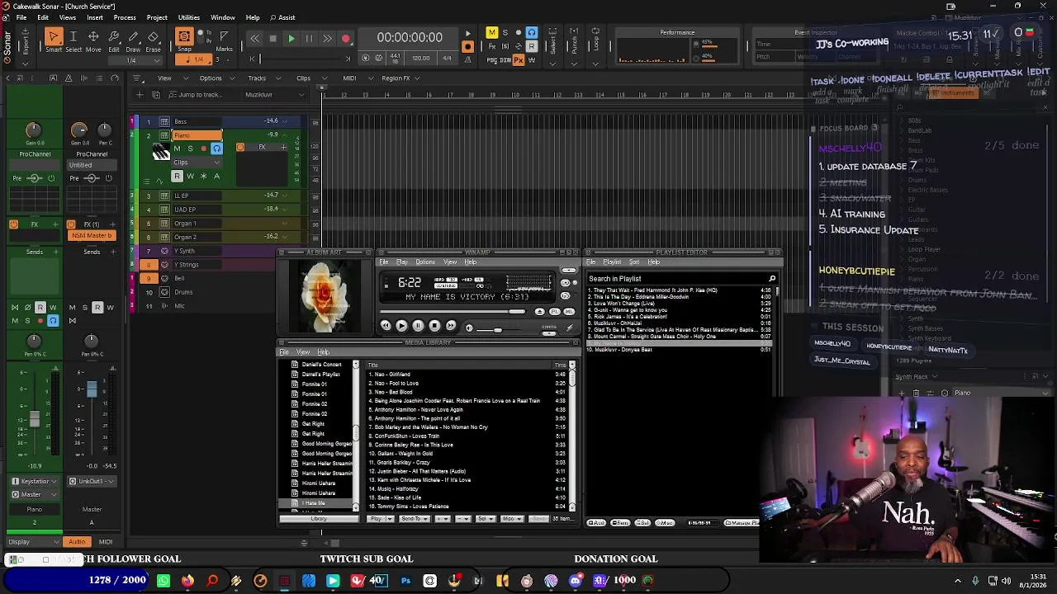
Task: Switch inspector to the Audio tab
Action: pos(77,542)
